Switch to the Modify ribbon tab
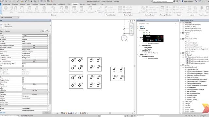 pos(94,4)
